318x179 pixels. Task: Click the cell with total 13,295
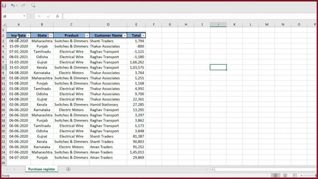136,110
